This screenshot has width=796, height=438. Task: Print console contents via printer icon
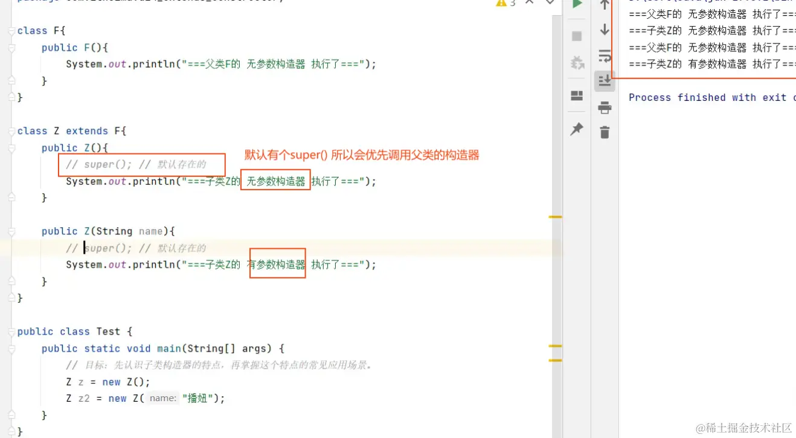(605, 107)
